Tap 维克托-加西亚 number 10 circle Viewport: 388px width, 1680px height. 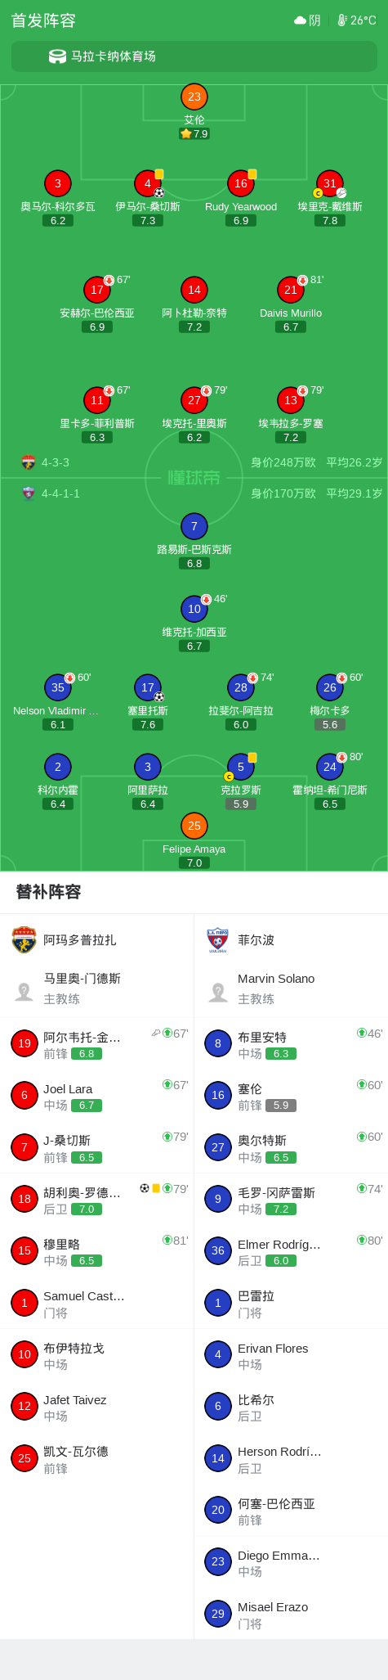pos(194,609)
